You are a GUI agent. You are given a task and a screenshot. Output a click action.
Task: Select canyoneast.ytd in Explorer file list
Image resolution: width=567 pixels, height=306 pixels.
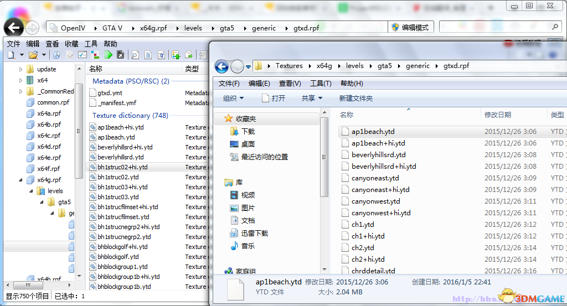375,178
